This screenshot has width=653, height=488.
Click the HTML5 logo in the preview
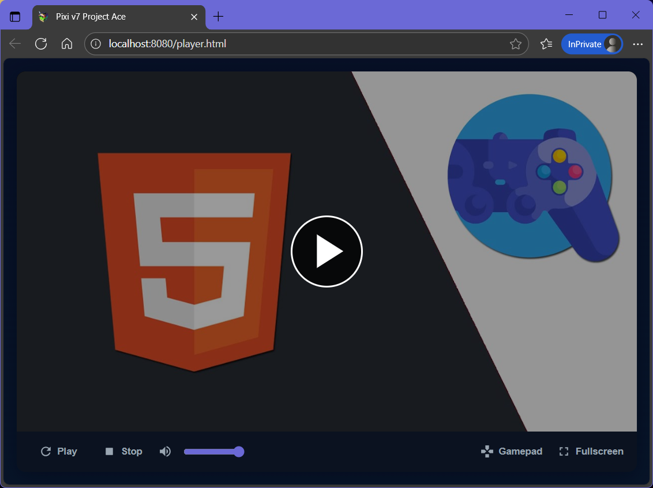pos(194,262)
